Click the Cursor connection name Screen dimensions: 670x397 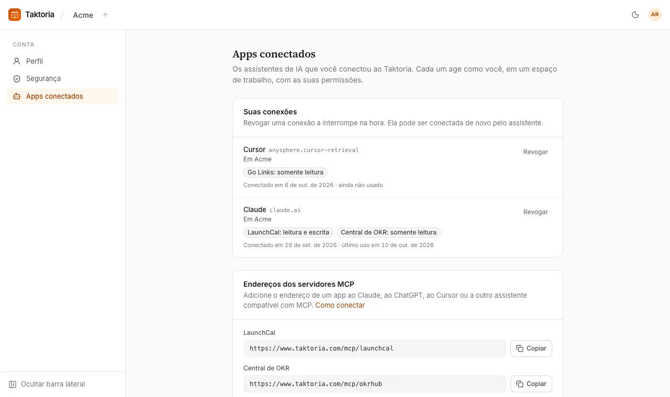[x=254, y=149]
